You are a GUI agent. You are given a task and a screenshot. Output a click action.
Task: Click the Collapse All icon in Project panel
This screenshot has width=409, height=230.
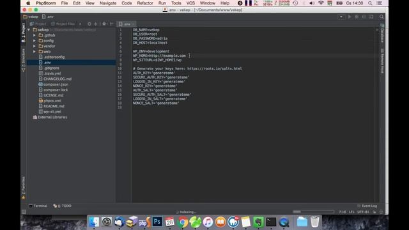(95, 24)
